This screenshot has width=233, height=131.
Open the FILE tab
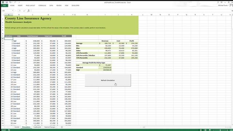pos(4,5)
